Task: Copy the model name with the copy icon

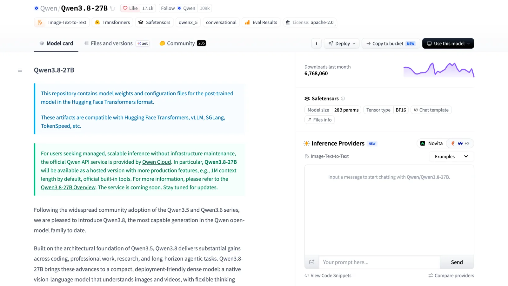Action: click(x=112, y=8)
